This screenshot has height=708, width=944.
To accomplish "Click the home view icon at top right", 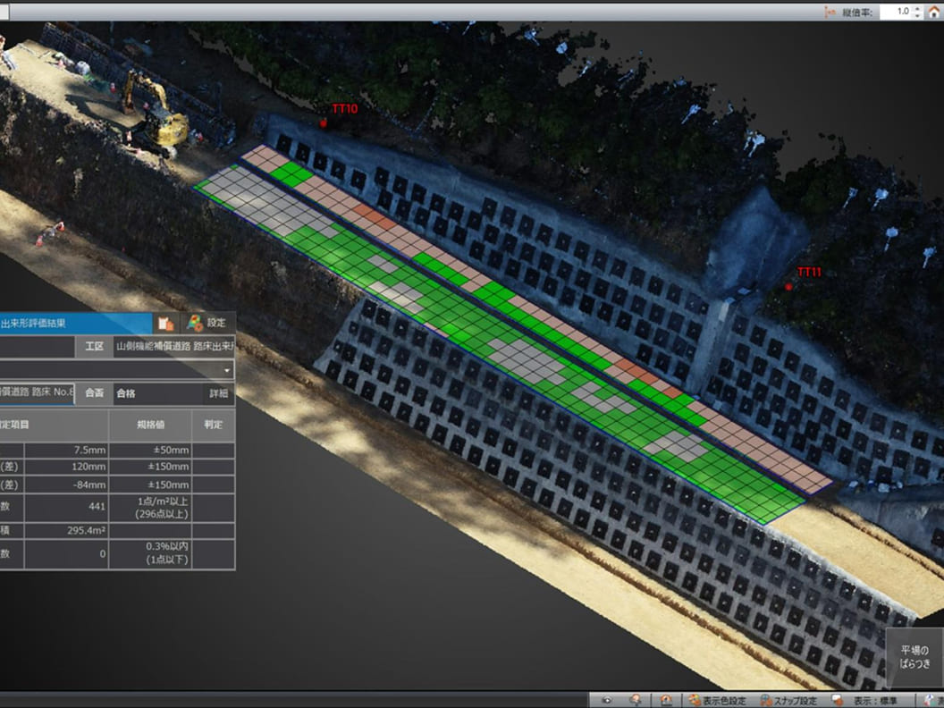I will pos(934,12).
